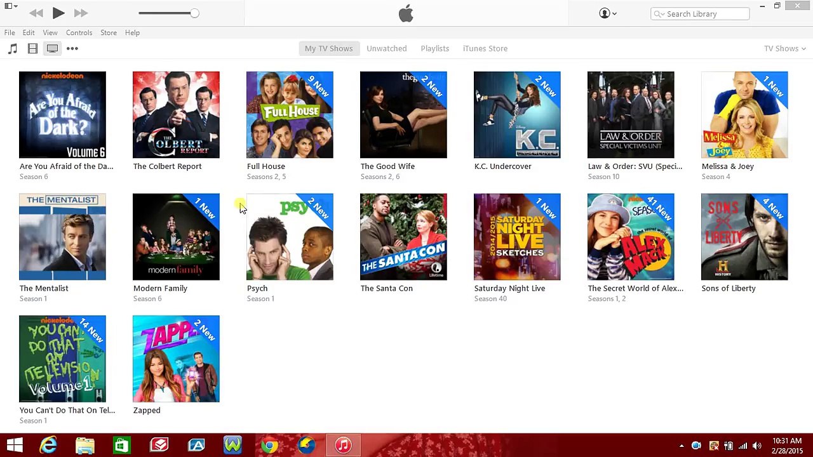Open the K.C. Undercover artwork
This screenshot has height=457, width=813.
tap(517, 115)
